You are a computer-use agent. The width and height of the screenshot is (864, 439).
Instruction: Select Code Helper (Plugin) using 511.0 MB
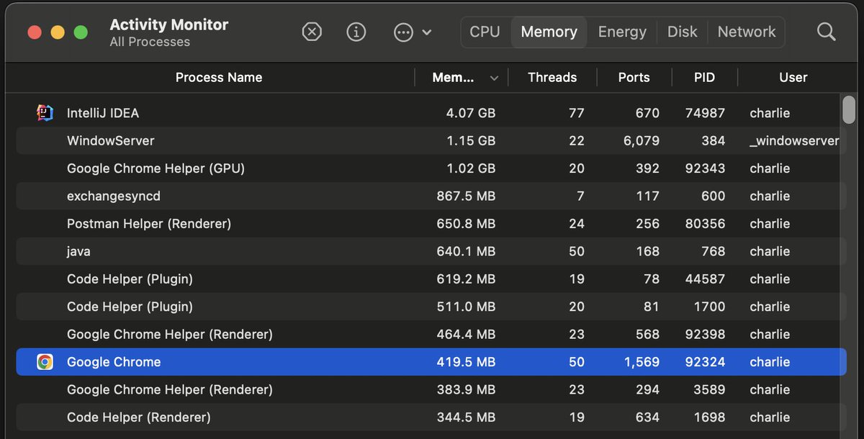pos(431,307)
